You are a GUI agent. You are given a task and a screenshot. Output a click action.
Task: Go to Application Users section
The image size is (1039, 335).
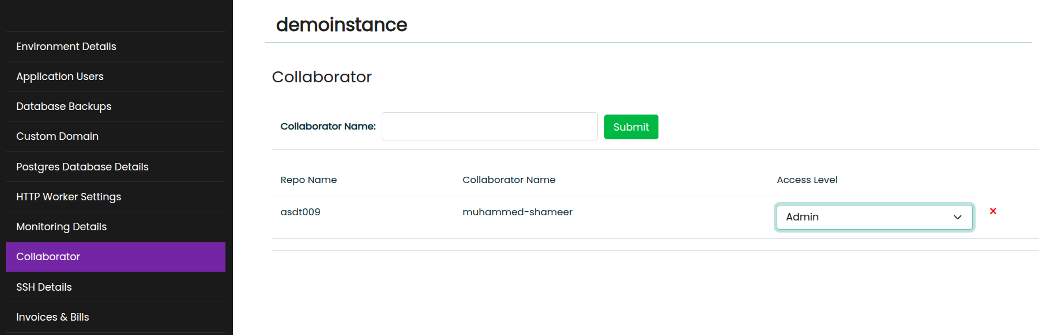click(x=115, y=77)
